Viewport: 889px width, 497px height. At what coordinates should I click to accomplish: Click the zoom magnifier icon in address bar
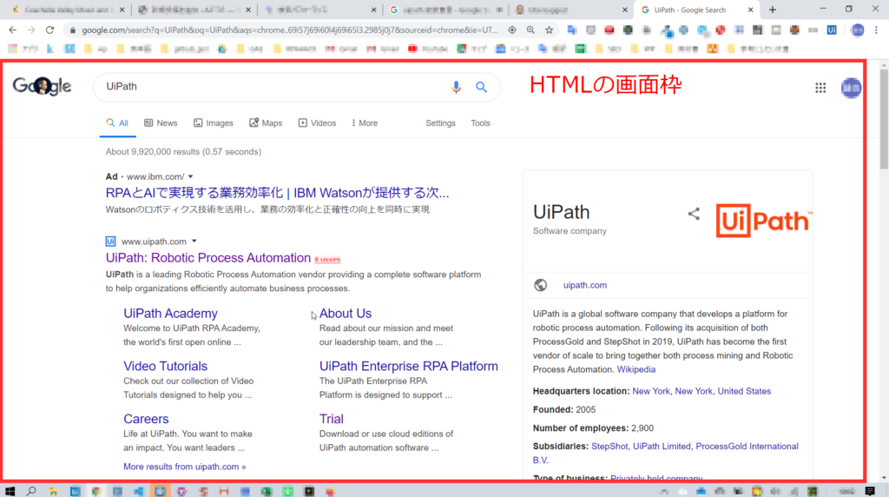[530, 30]
